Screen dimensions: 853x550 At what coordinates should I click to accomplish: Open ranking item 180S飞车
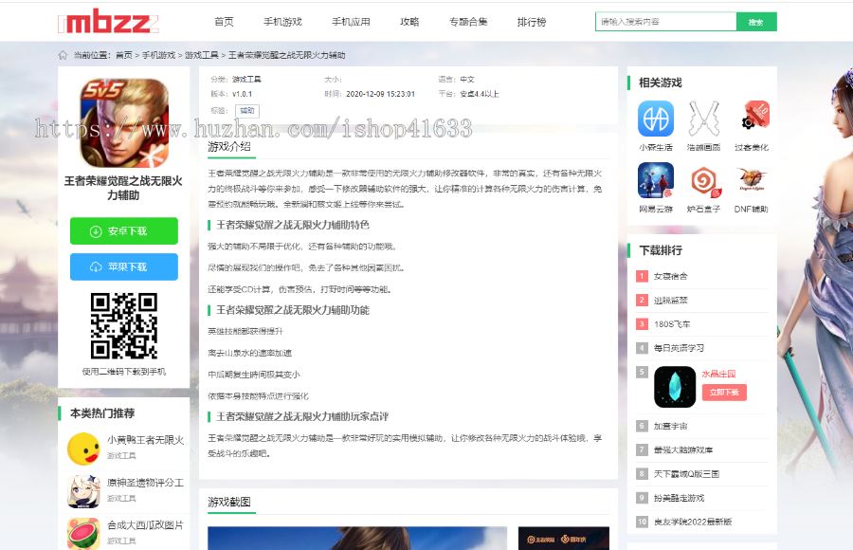(672, 324)
